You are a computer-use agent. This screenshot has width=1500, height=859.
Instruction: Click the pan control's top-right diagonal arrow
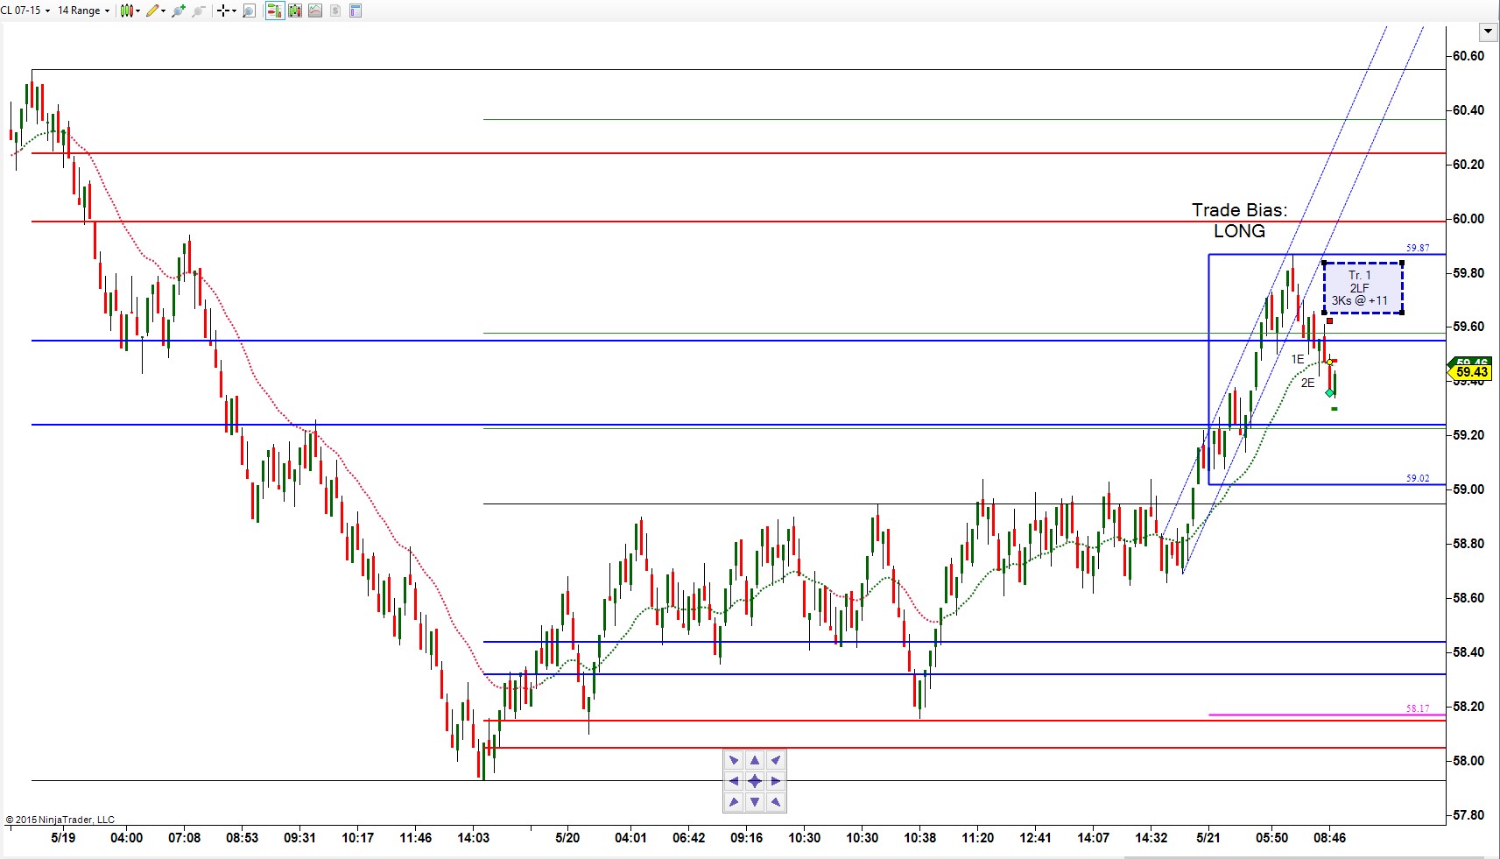[776, 760]
